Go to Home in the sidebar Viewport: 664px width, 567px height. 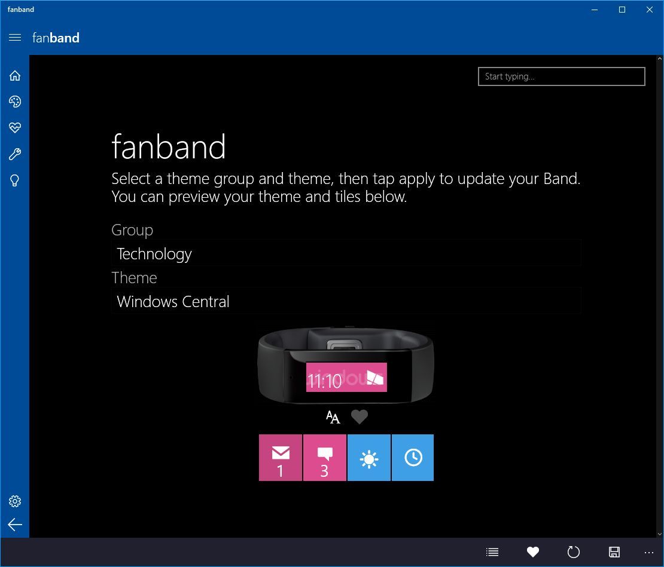click(x=15, y=76)
